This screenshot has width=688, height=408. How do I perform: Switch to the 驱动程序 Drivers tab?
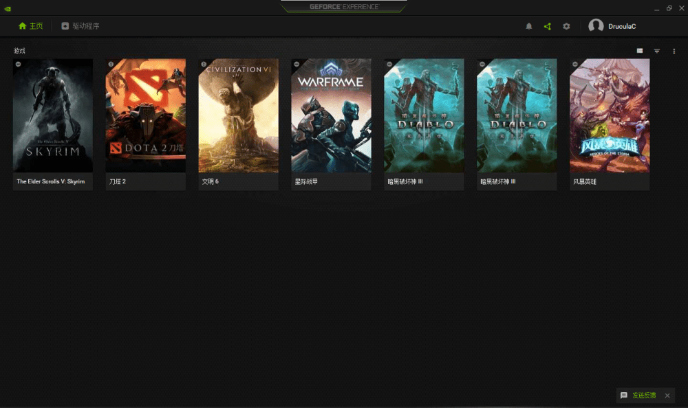click(80, 26)
